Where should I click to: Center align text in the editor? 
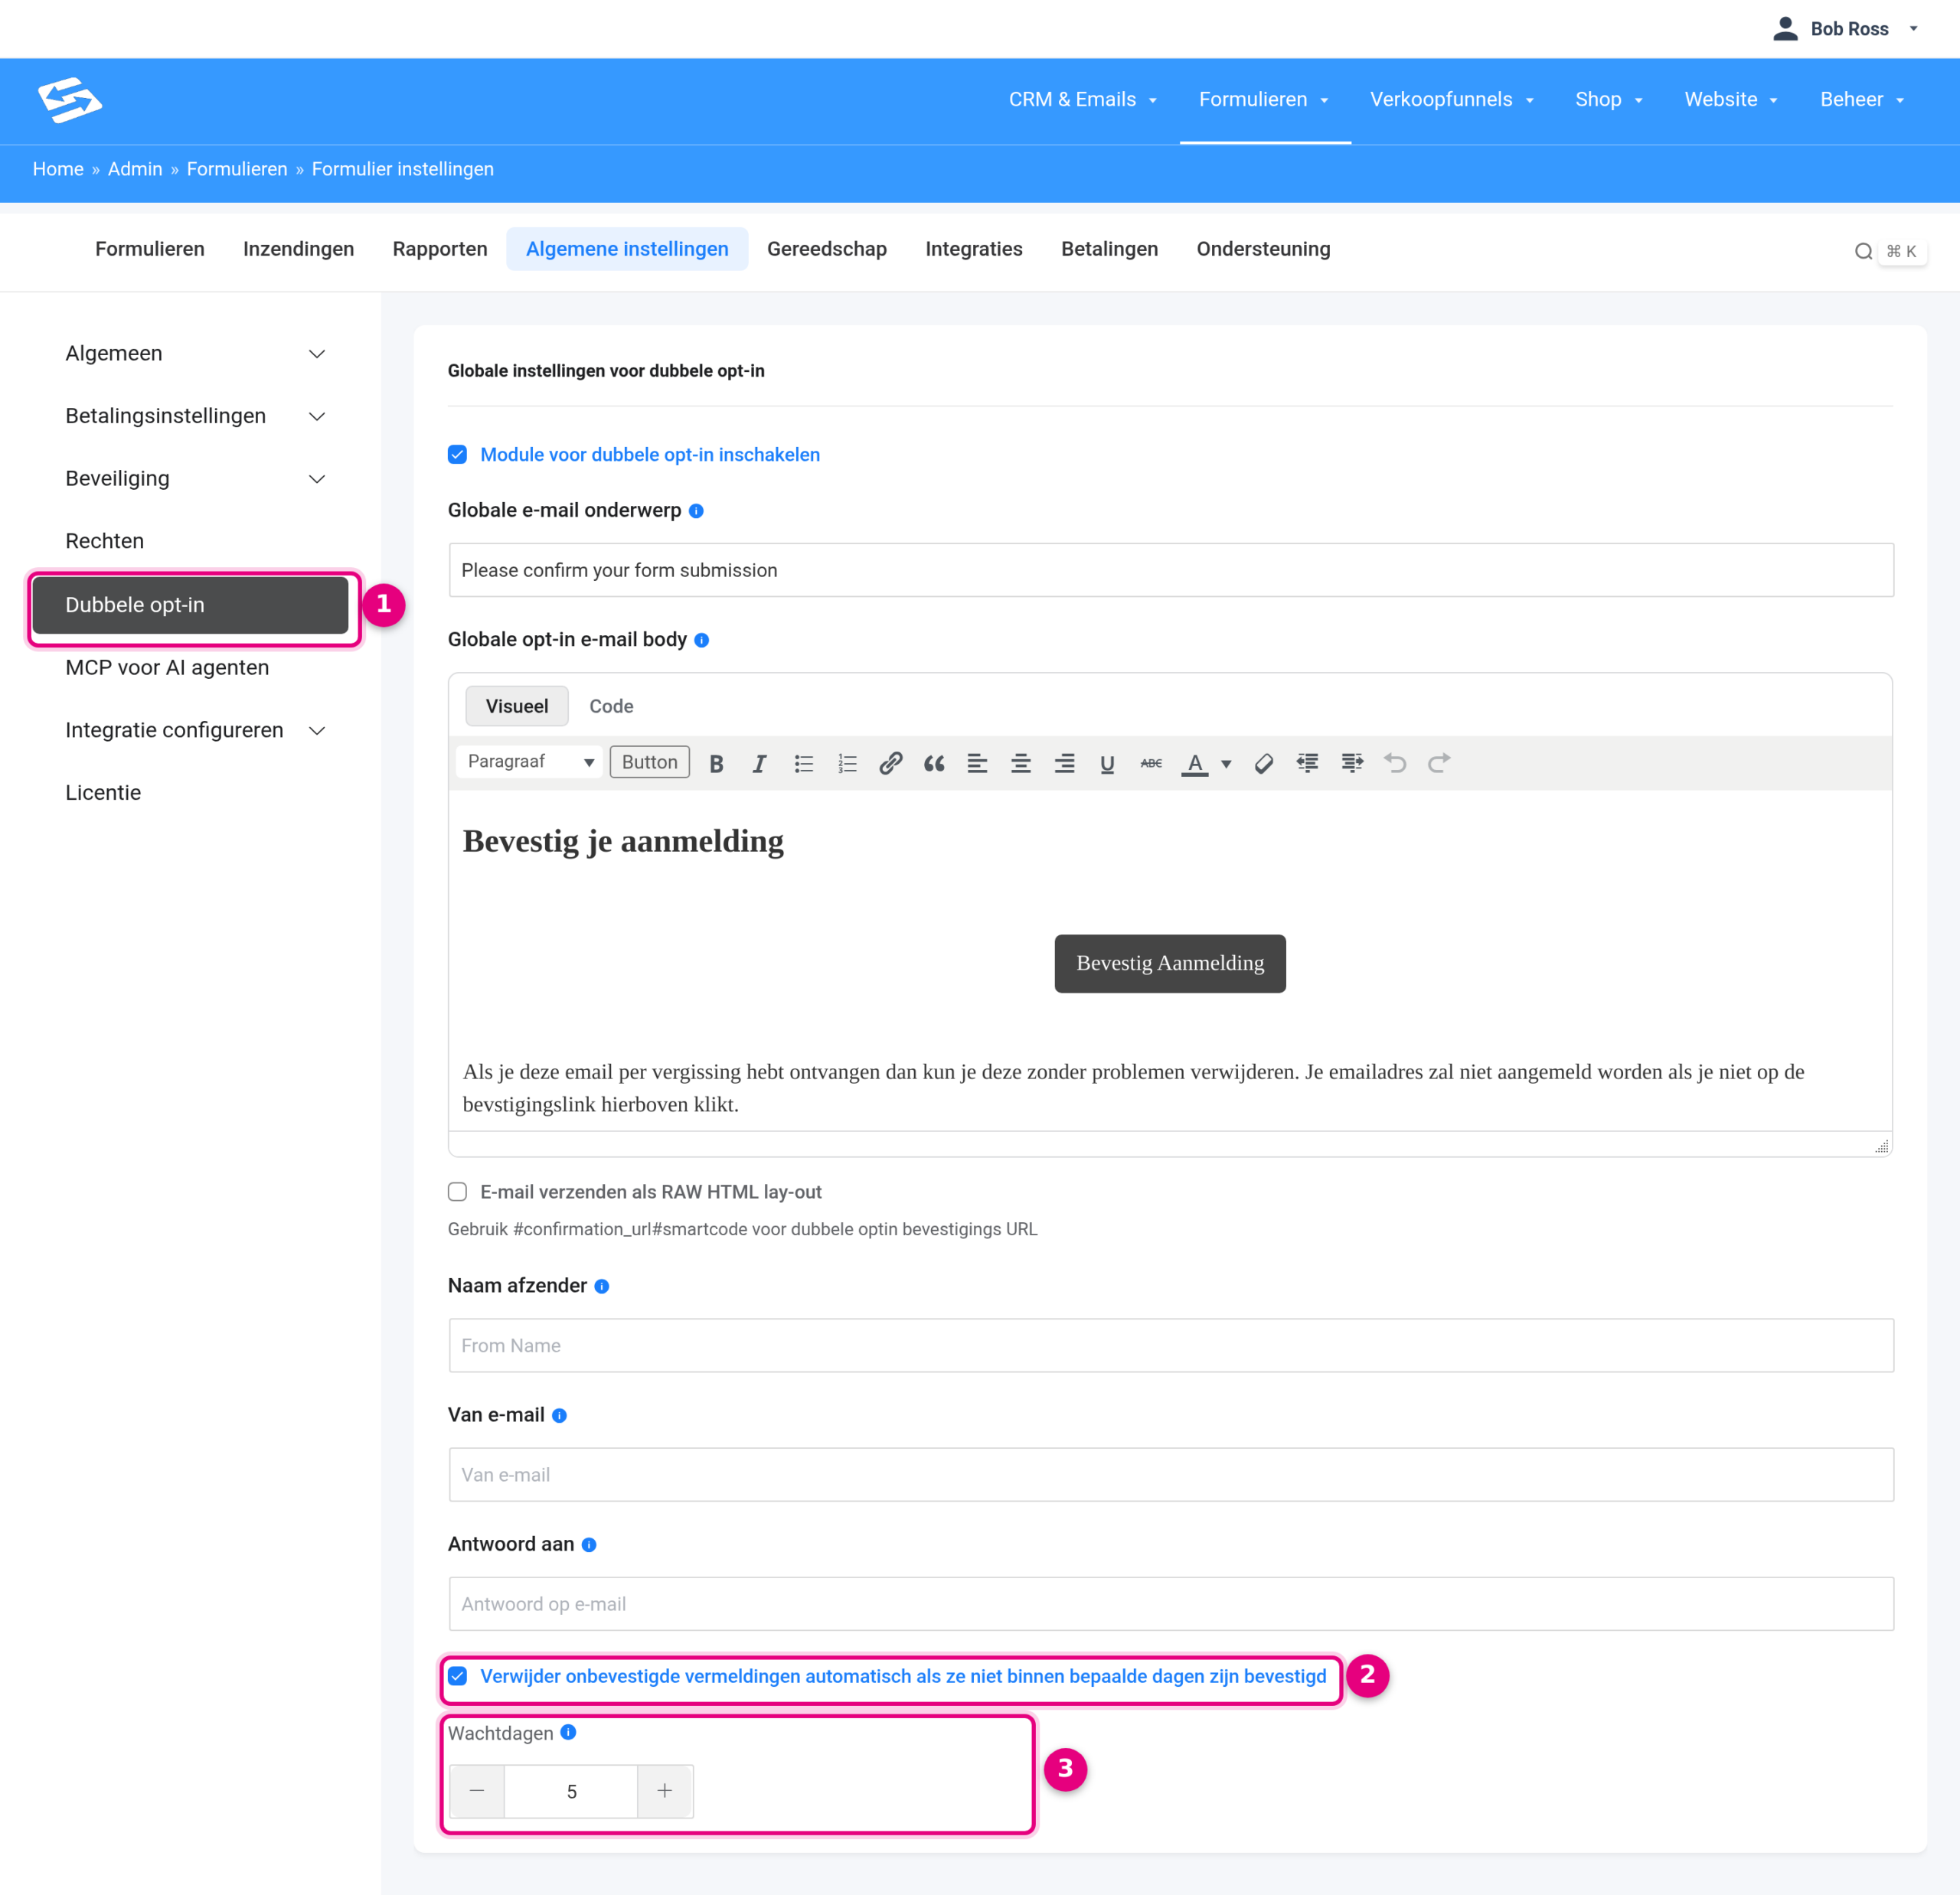pyautogui.click(x=1021, y=764)
